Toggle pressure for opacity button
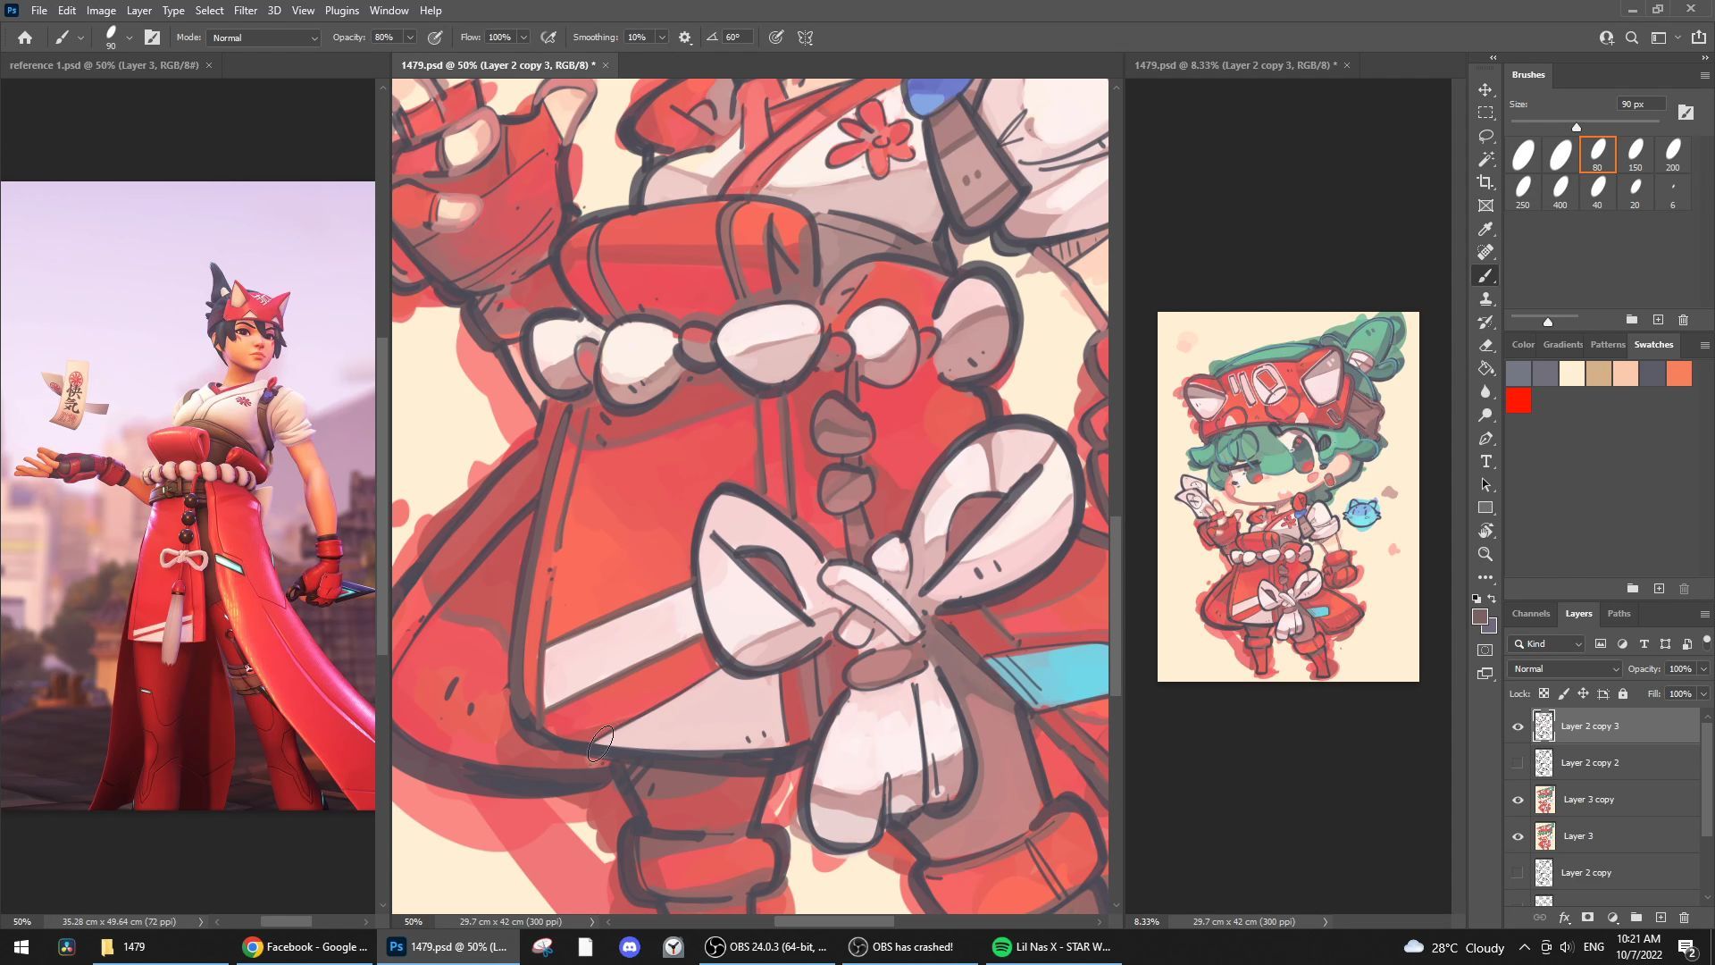The width and height of the screenshot is (1715, 965). click(x=435, y=38)
